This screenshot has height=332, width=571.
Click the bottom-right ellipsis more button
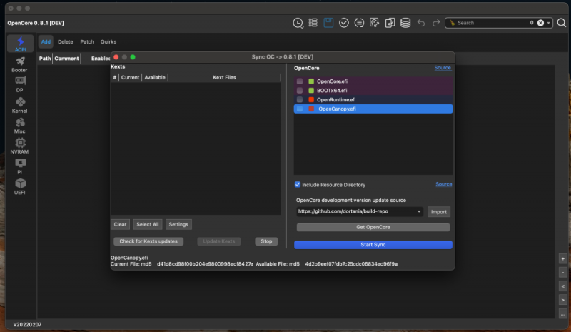click(x=562, y=313)
